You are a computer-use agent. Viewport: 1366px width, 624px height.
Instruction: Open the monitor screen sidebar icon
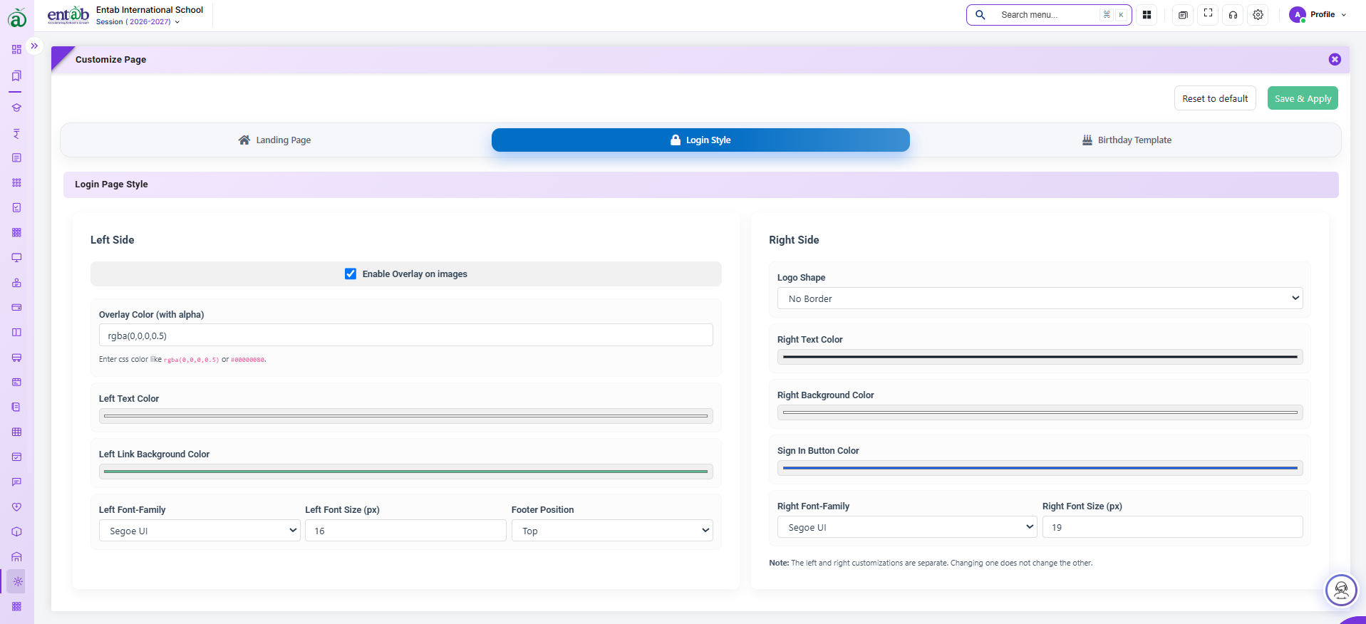click(16, 257)
